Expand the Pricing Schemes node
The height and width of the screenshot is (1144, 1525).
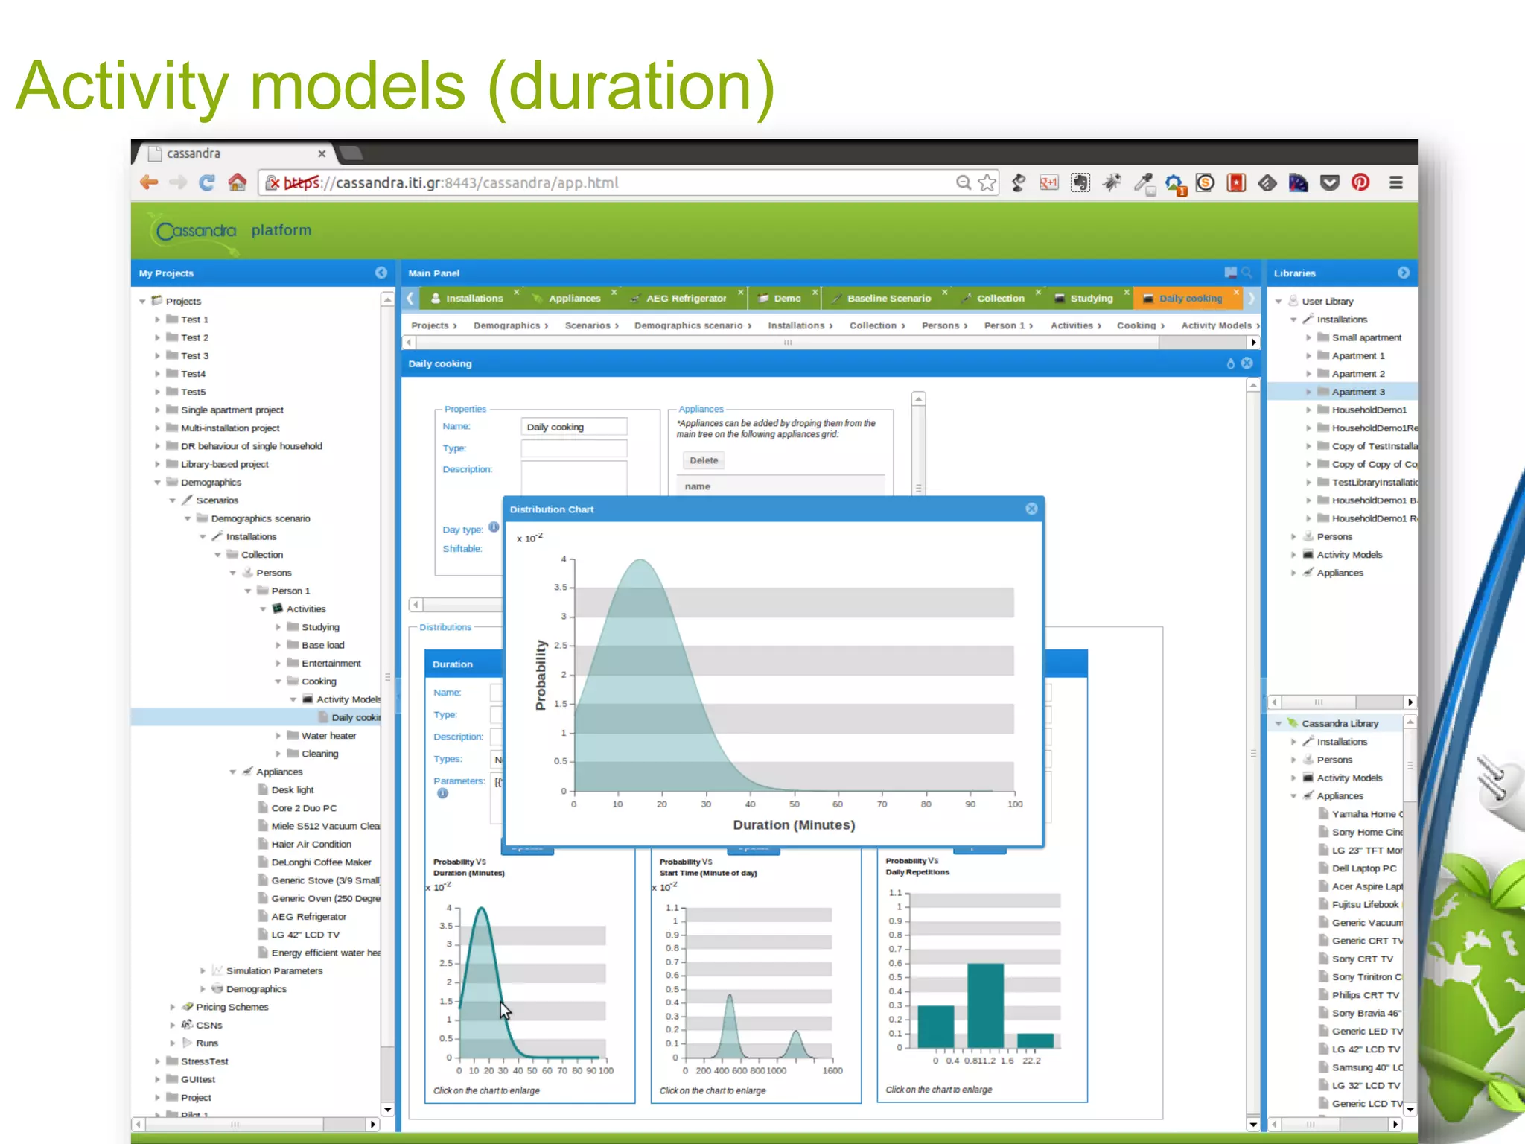coord(172,1007)
